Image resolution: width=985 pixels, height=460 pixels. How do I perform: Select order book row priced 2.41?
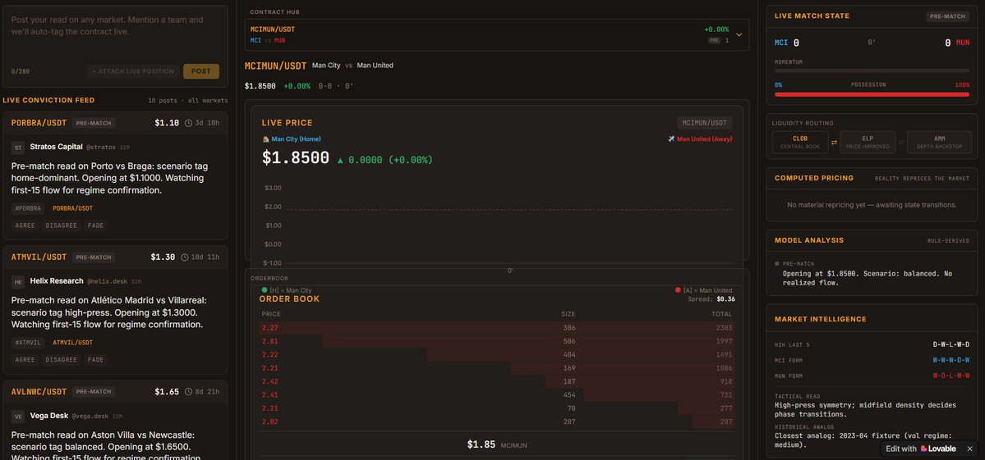point(497,395)
